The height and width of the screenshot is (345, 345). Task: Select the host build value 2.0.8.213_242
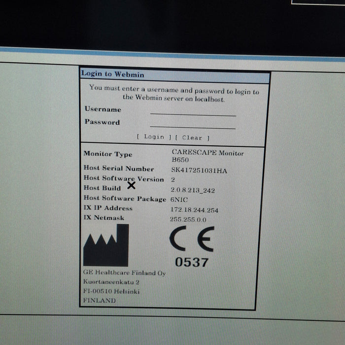coord(193,190)
